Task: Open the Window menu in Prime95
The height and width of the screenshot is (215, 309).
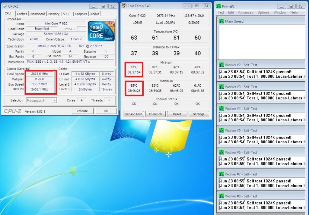Action: [280, 12]
